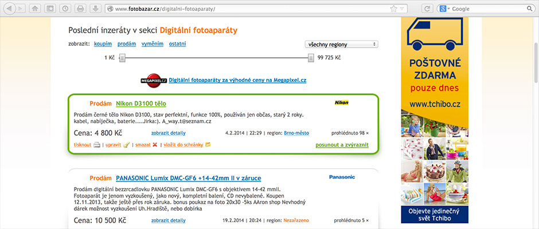This screenshot has height=229, width=539.
Task: Filter listings by 'prodám'
Action: (127, 44)
